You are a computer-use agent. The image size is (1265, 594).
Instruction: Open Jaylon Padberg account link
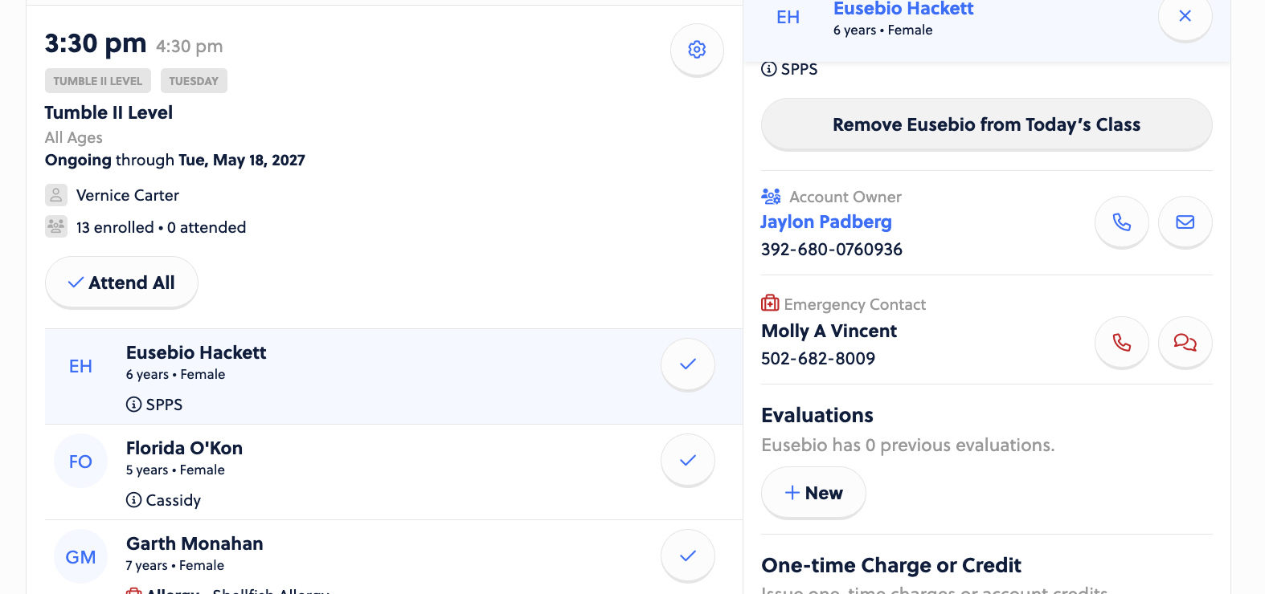(x=826, y=222)
